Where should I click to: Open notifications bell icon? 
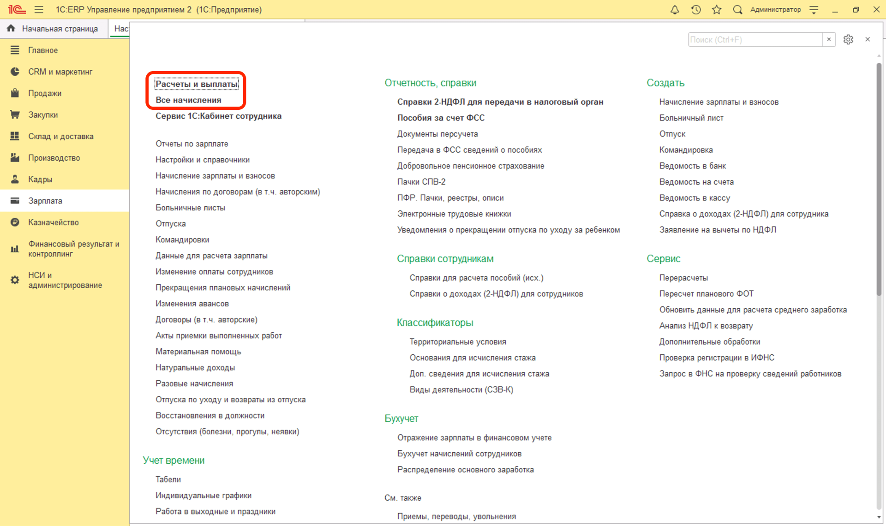point(675,10)
